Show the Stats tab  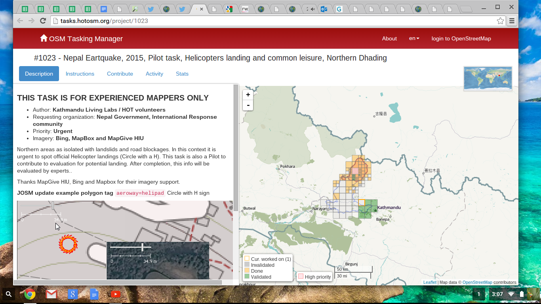tap(182, 74)
